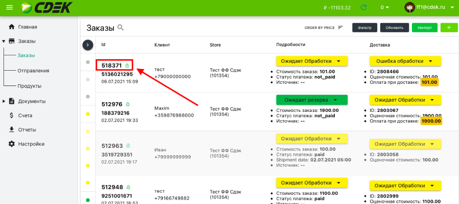Open Счета in the sidebar
Viewport: 459px width, 204px height.
(25, 116)
